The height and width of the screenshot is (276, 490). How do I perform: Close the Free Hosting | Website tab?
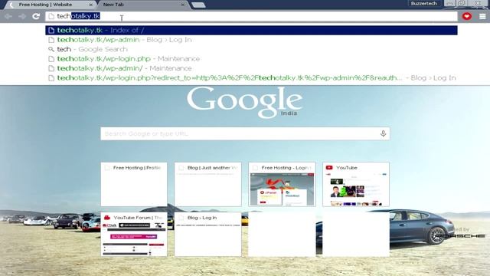coord(90,5)
